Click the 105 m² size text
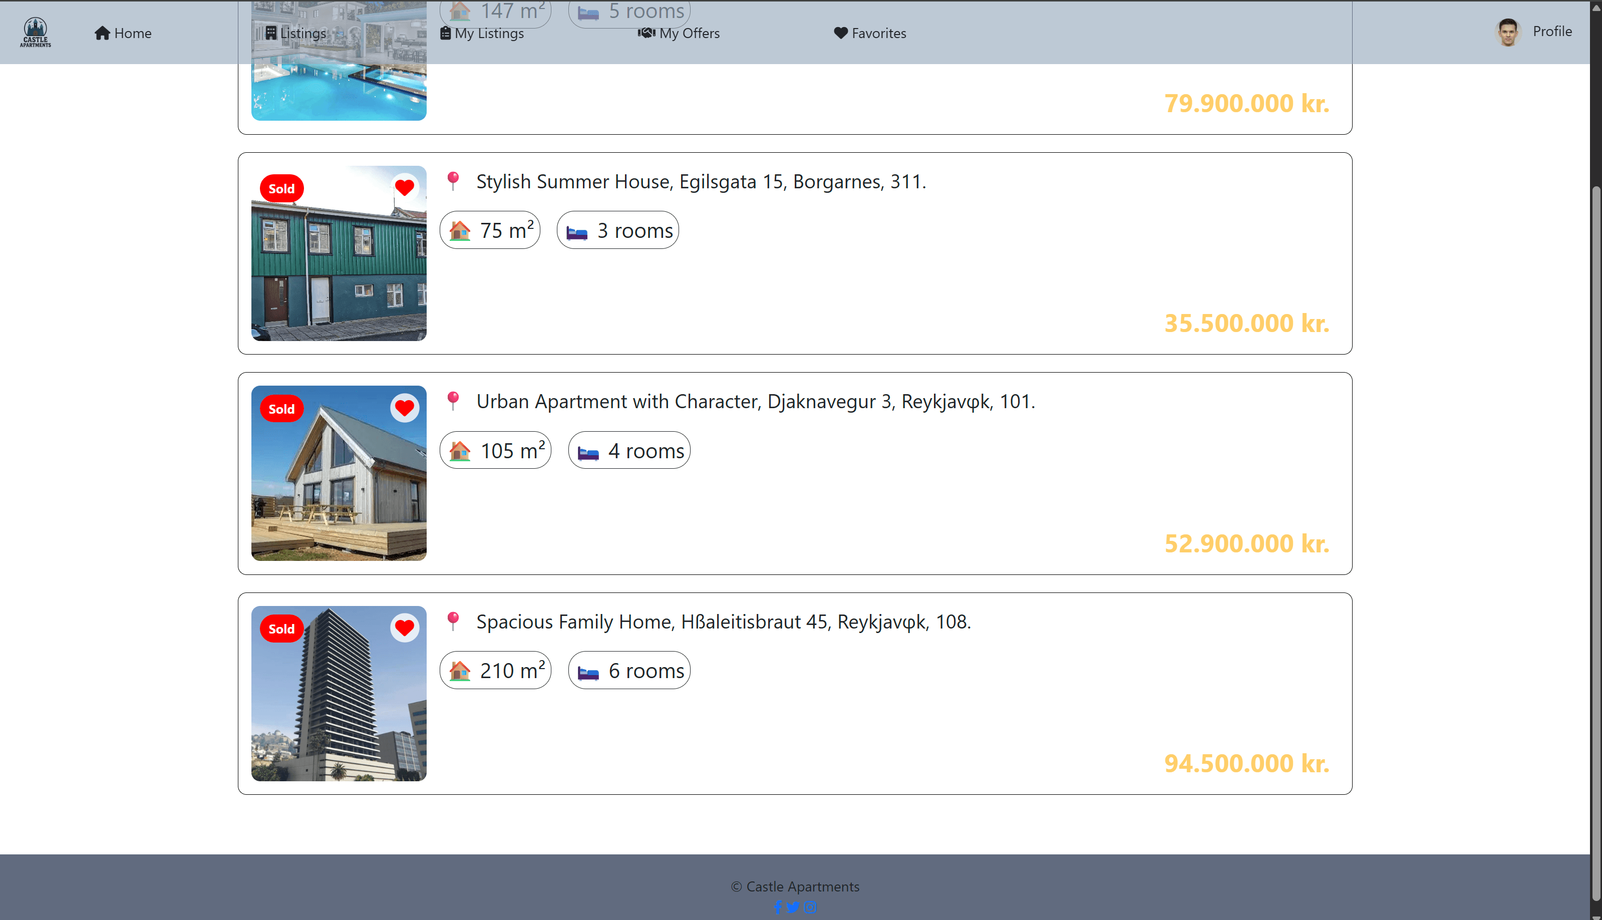1602x920 pixels. click(513, 450)
